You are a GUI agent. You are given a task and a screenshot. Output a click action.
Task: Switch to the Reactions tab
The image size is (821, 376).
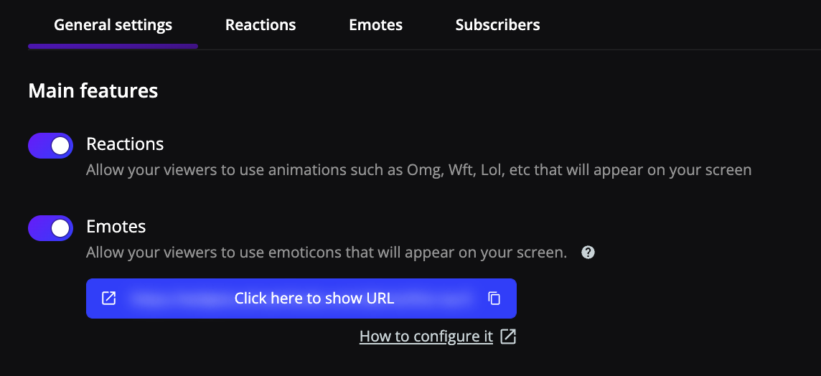point(261,24)
